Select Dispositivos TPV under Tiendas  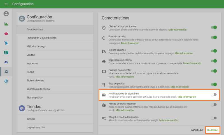[36, 127]
